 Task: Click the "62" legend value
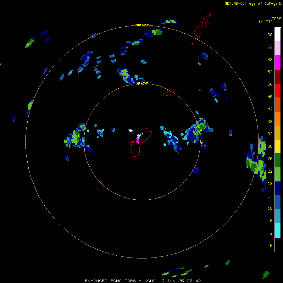pos(270,47)
